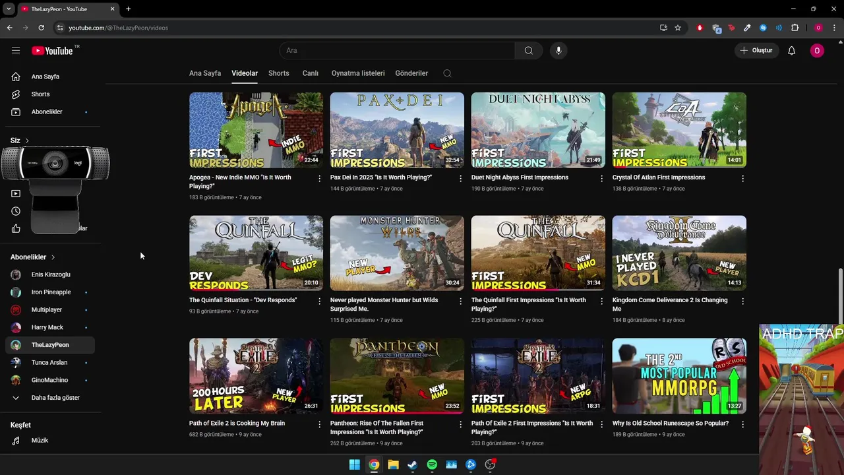
Task: Open Shorts in the sidebar
Action: [50, 94]
